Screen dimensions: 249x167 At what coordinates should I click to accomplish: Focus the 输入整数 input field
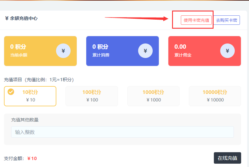tap(122, 132)
